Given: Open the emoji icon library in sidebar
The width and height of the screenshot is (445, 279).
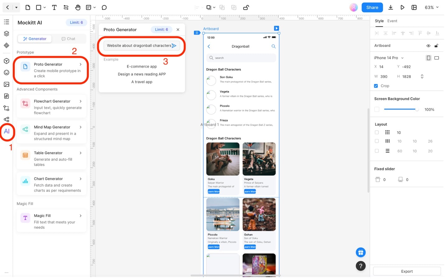Looking at the screenshot, I should click(x=7, y=73).
